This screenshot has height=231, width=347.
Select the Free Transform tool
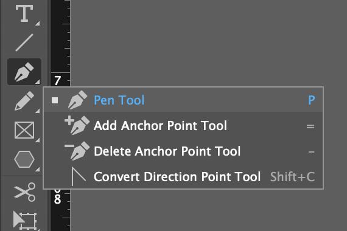[25, 220]
